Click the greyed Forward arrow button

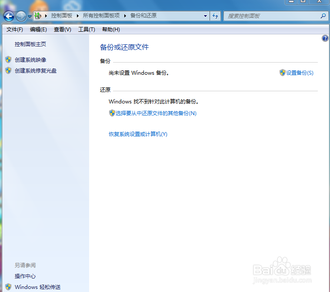coord(21,16)
